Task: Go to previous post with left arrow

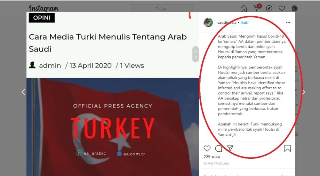Action: pos(23,92)
